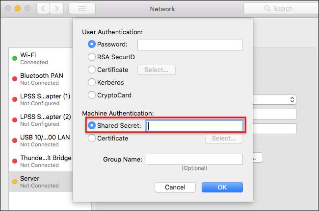Open the dropdown behind the dialog

pyautogui.click(x=292, y=99)
